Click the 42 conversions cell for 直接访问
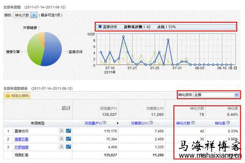 pyautogui.click(x=202, y=131)
